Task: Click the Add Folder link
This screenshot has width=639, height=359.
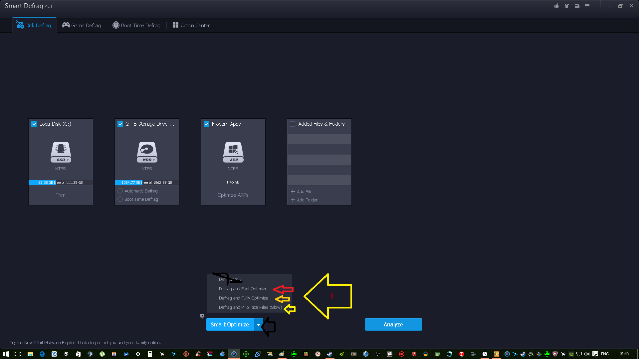Action: (304, 200)
